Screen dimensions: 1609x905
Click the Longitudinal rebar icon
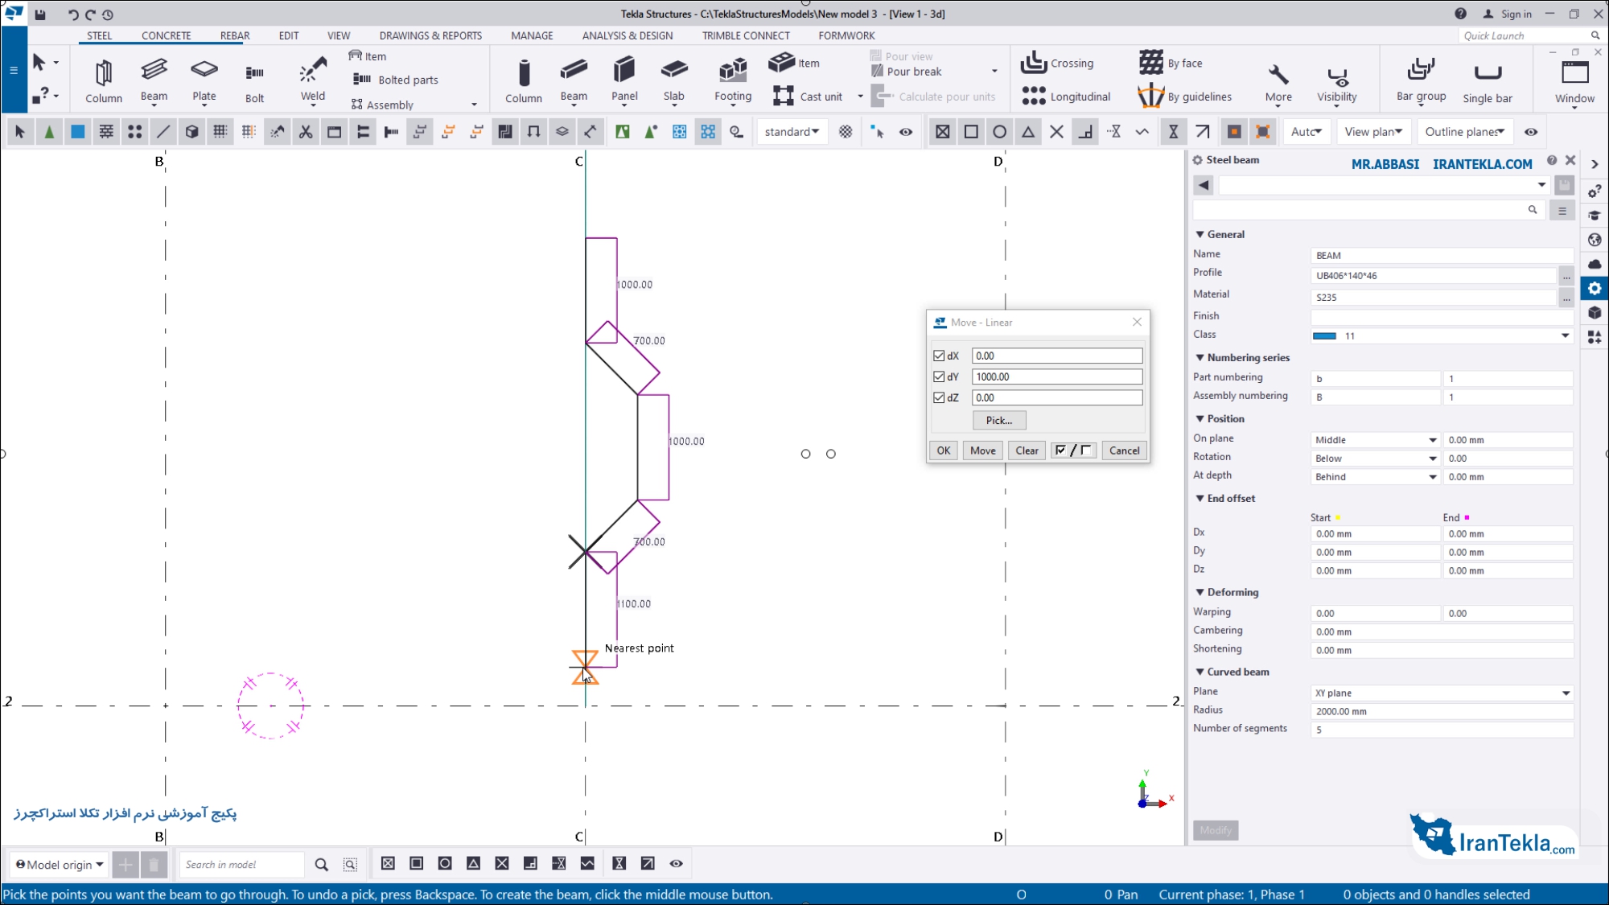1033,97
